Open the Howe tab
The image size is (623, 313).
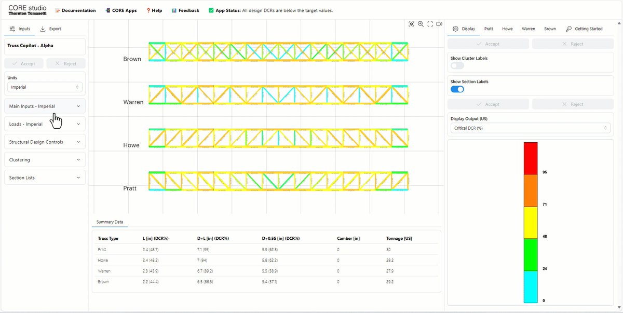pos(507,29)
